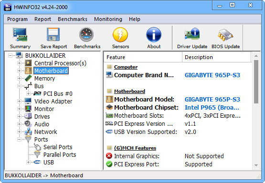
Task: Select the Motherboard Model row
Action: 177,99
